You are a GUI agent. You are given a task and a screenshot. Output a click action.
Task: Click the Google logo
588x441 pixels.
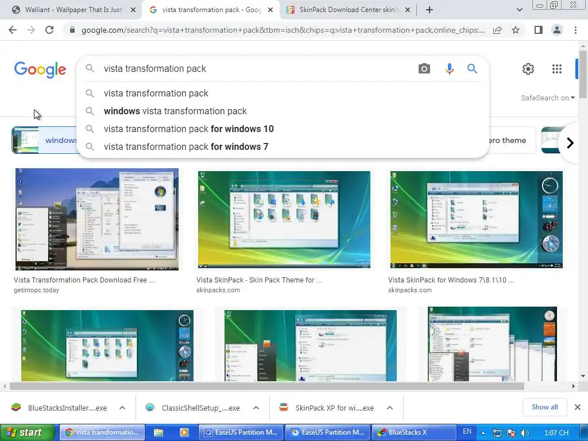[x=40, y=69]
